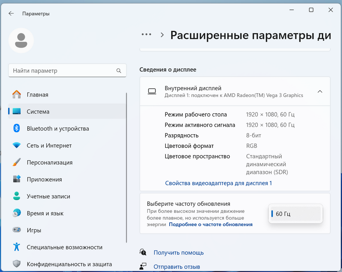Open Главная via its home icon

click(x=17, y=95)
